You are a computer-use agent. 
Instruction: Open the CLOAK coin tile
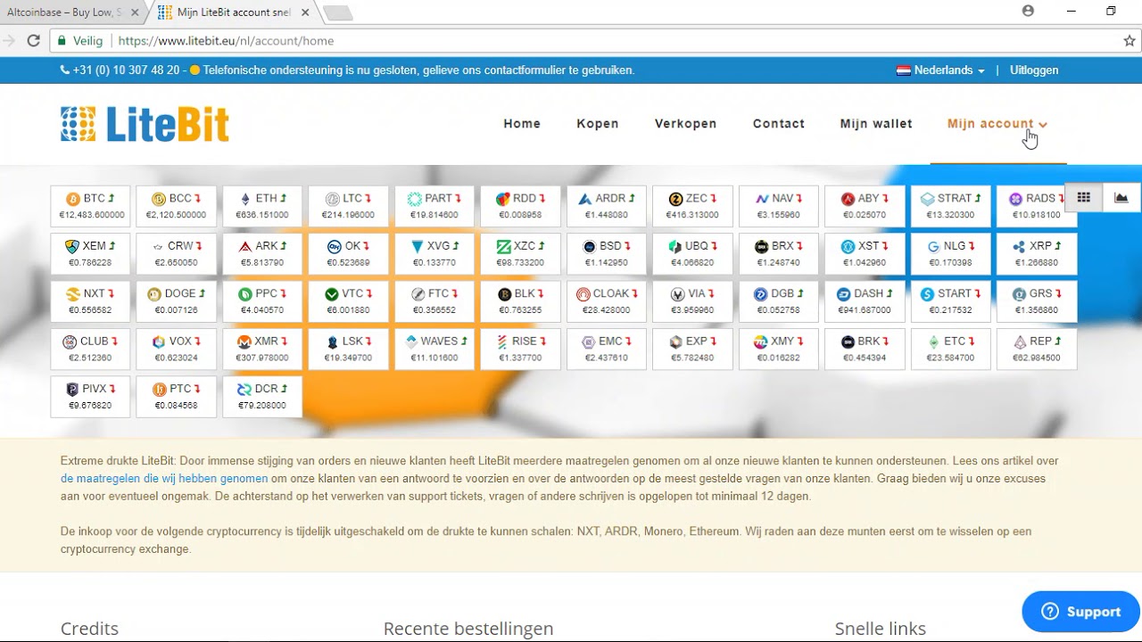click(607, 301)
